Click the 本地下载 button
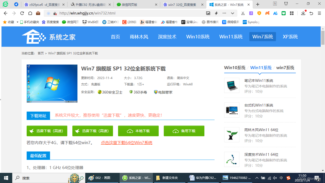This screenshot has width=325, height=183. [138, 131]
